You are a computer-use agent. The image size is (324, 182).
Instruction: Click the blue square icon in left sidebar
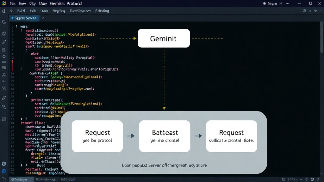click(x=4, y=171)
